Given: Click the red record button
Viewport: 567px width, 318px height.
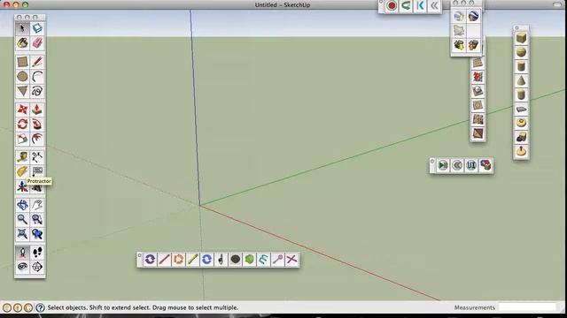Looking at the screenshot, I should click(392, 6).
